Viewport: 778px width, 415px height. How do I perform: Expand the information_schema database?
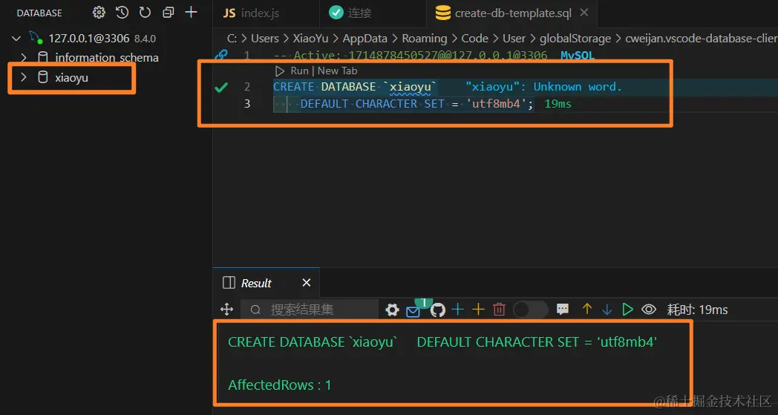23,58
